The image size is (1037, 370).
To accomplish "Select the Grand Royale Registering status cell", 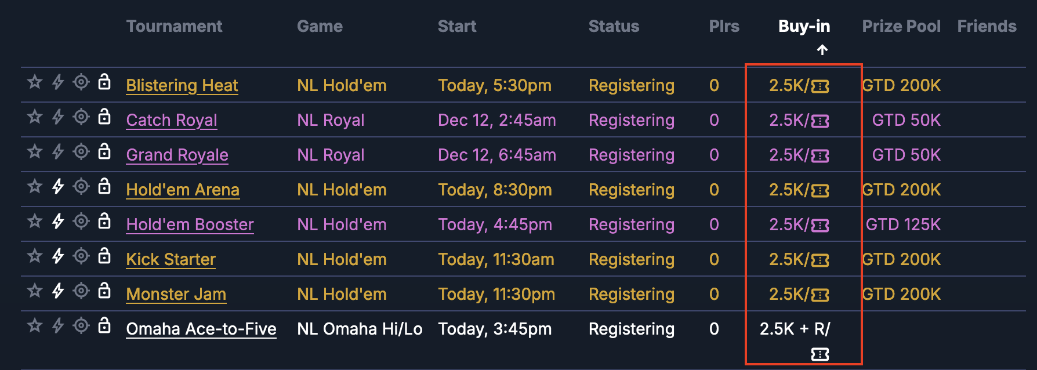I will pos(632,155).
